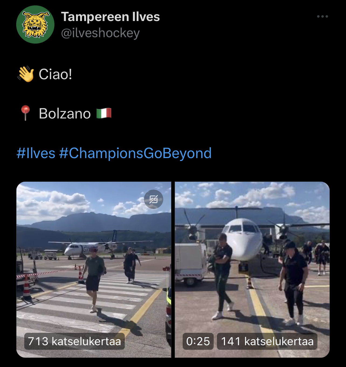Open the Tampereen Ilves display name
The height and width of the screenshot is (367, 346).
110,17
